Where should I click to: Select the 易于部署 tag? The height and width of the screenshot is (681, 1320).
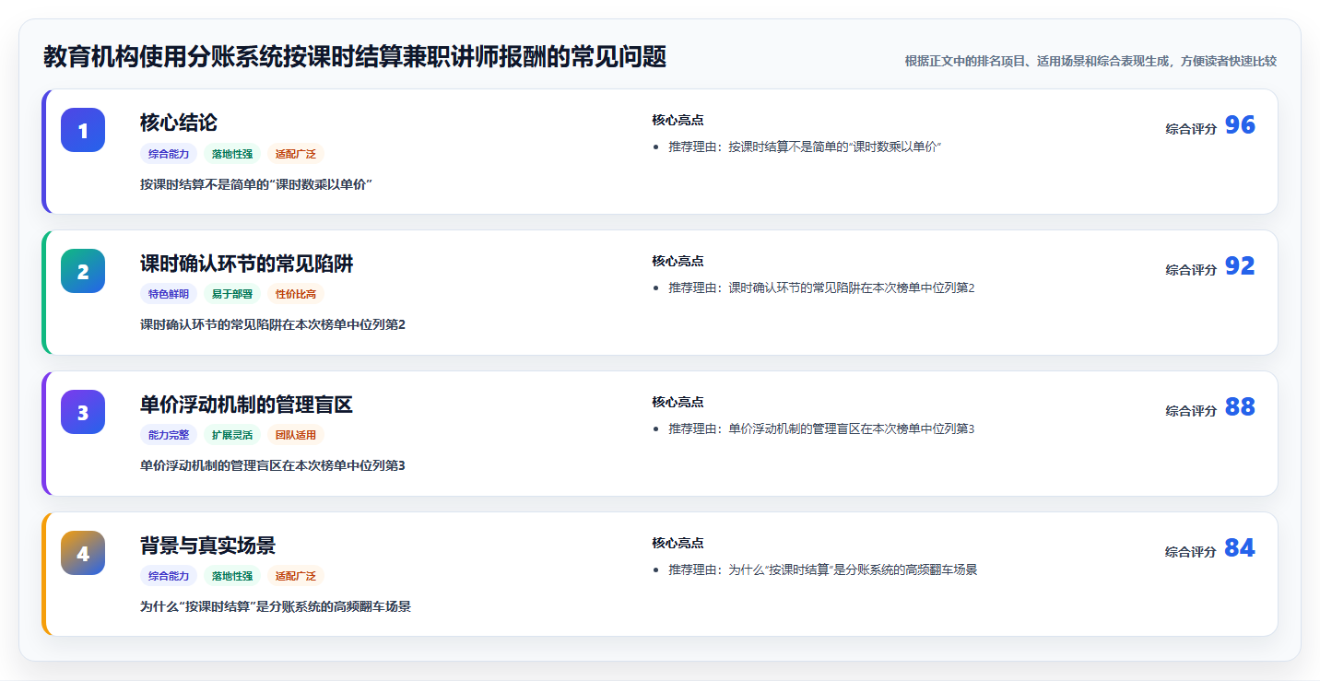pos(232,294)
